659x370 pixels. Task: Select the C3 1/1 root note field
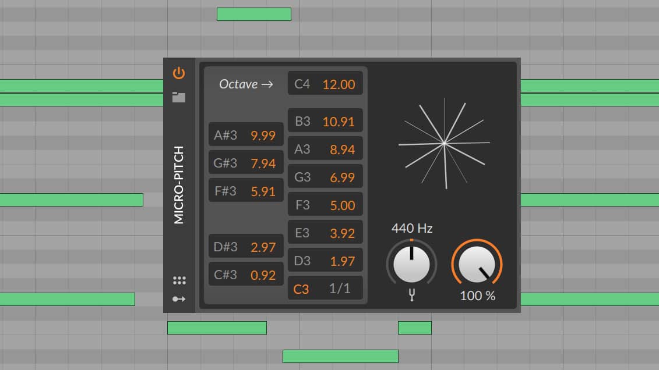[325, 288]
